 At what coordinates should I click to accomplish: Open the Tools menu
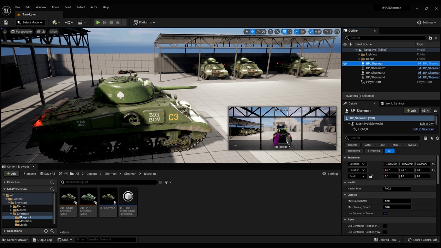pos(55,7)
